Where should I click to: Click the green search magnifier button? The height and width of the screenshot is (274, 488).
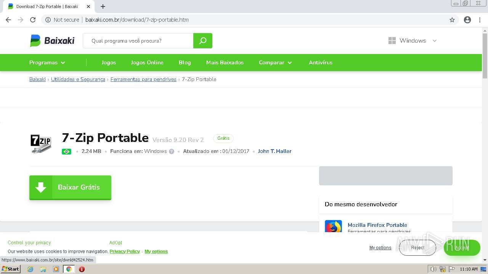click(203, 41)
